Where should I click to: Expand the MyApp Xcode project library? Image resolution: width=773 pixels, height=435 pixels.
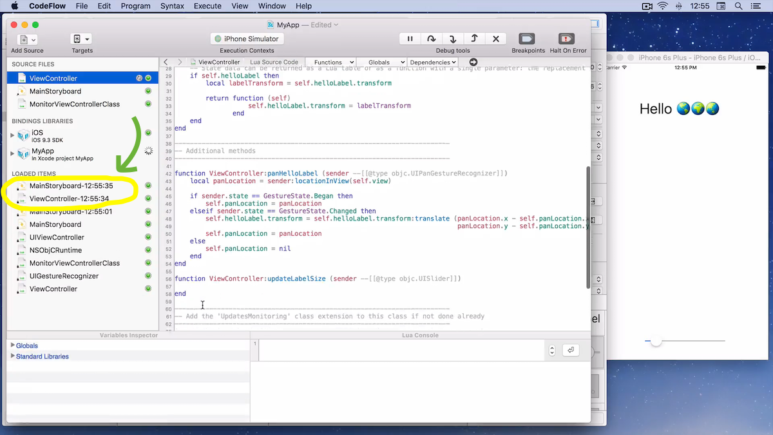click(12, 153)
